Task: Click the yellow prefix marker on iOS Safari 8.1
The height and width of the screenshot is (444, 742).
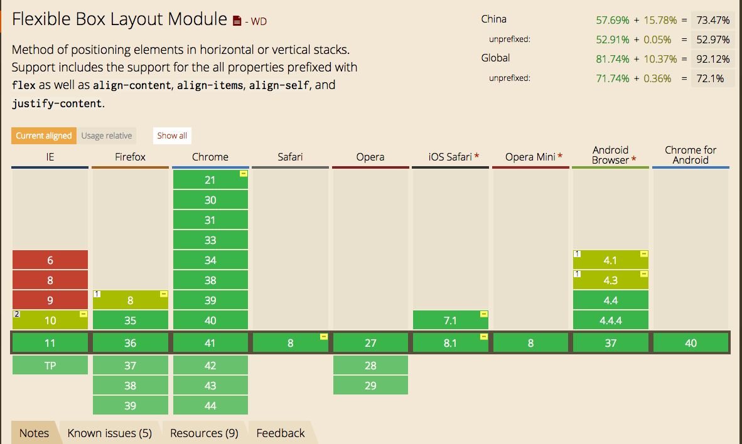Action: pyautogui.click(x=483, y=337)
